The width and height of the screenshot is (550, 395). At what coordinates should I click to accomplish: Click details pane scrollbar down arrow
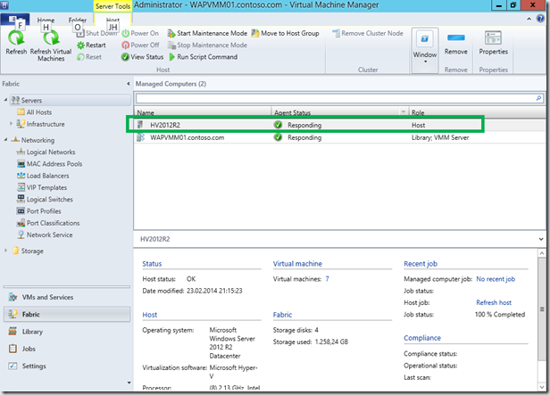click(x=542, y=387)
